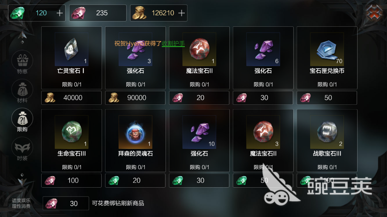Screen dimensions: 387x217
Task: Buy 强化石 for 90000 gold
Action: 135,98
